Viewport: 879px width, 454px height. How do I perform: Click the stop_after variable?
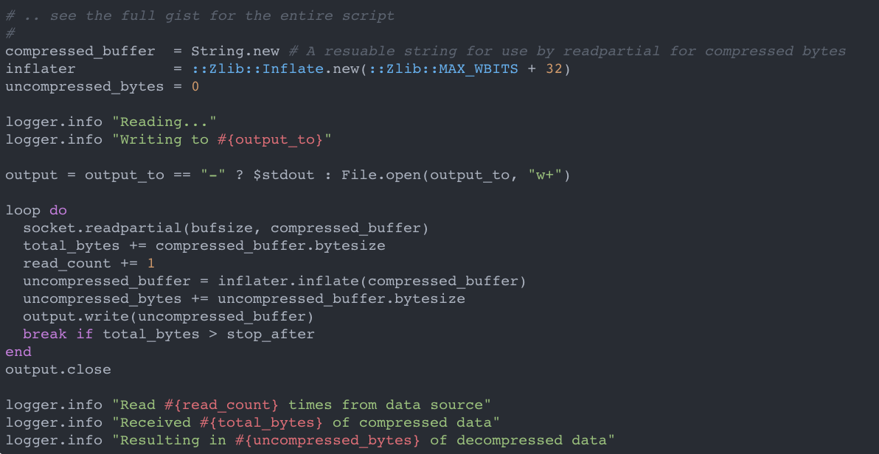click(271, 334)
